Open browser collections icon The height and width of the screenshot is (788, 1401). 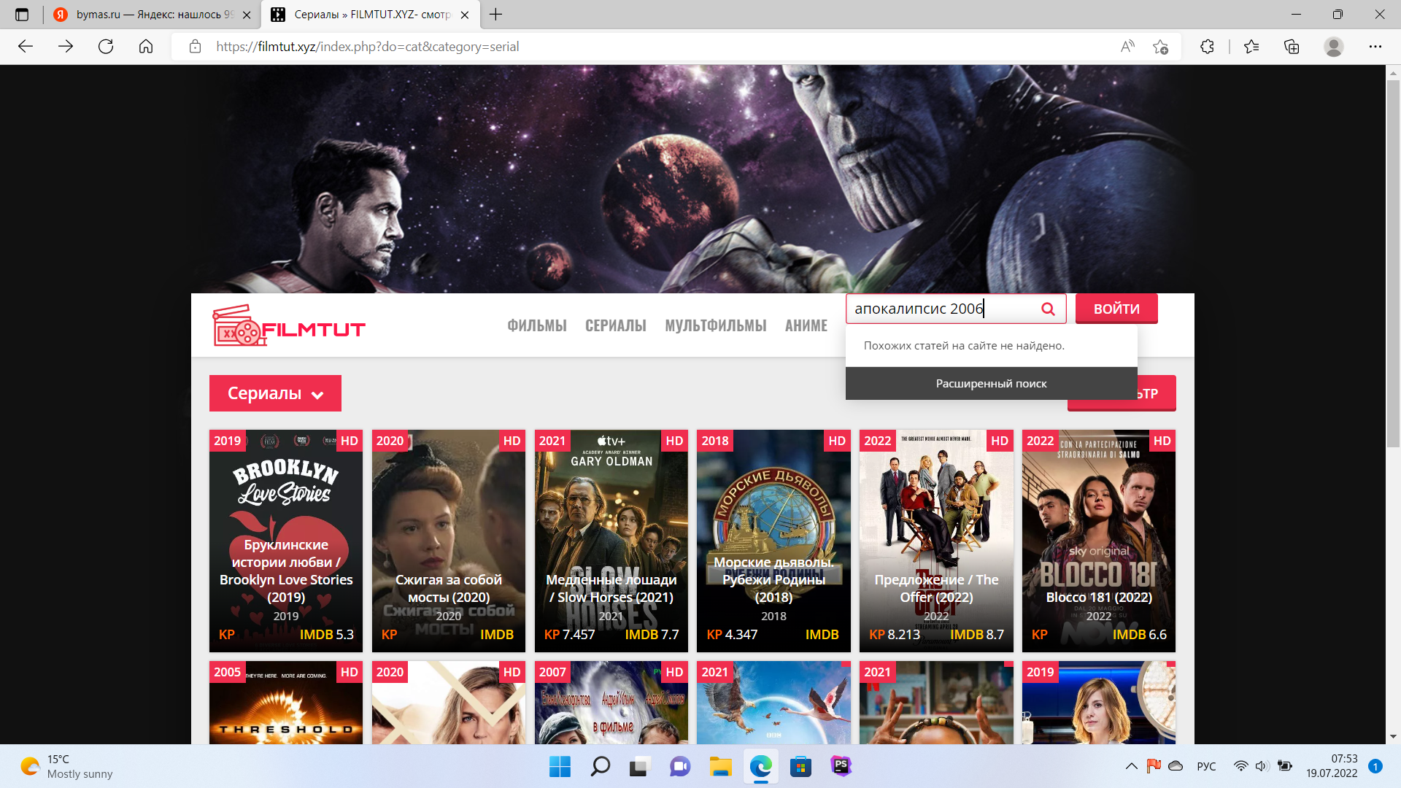coord(1292,47)
